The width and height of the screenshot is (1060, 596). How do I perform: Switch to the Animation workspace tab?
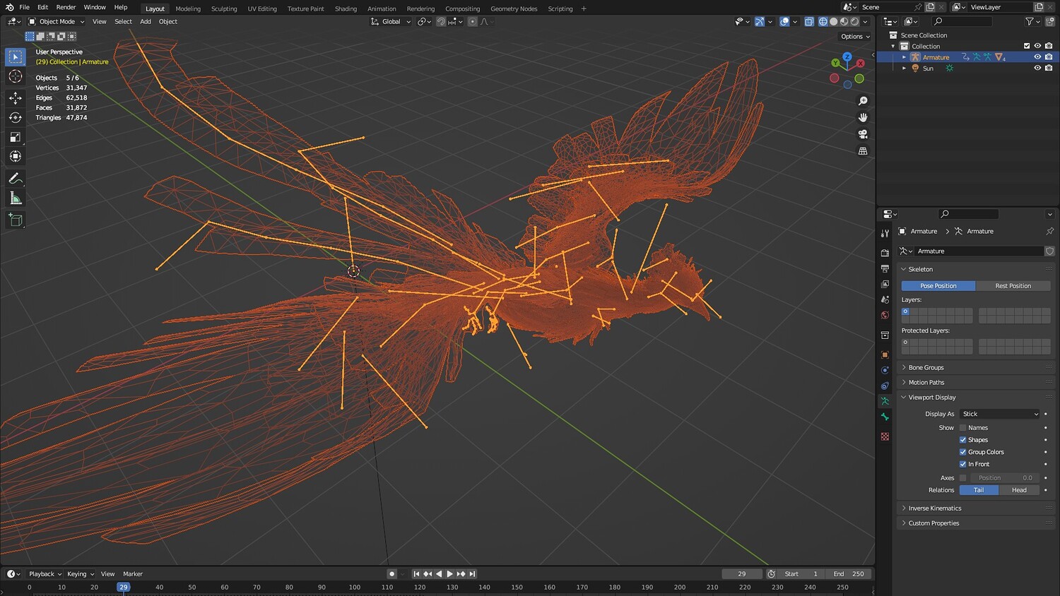[382, 8]
